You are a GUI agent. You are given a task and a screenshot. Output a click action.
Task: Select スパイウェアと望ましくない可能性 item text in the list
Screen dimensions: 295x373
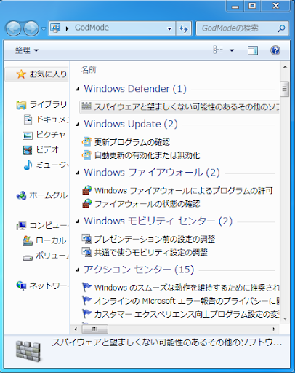pyautogui.click(x=187, y=106)
